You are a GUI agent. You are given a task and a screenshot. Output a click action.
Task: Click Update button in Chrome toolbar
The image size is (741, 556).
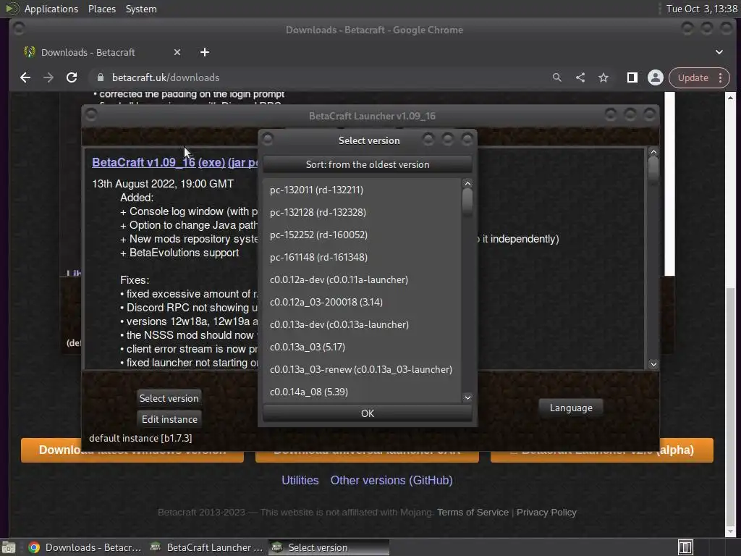(693, 77)
